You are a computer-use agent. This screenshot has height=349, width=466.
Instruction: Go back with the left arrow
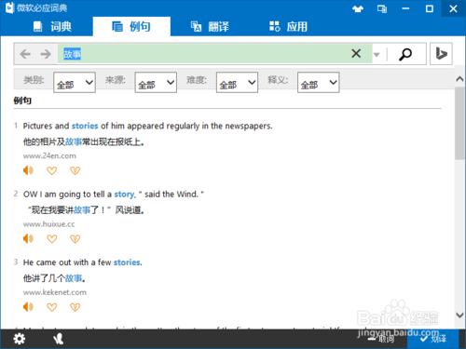click(x=25, y=54)
